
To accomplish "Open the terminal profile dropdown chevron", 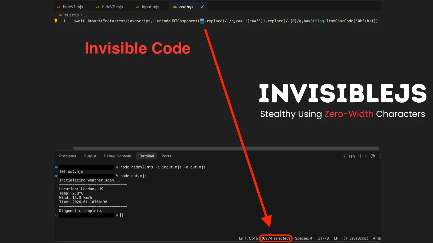I will [x=365, y=156].
